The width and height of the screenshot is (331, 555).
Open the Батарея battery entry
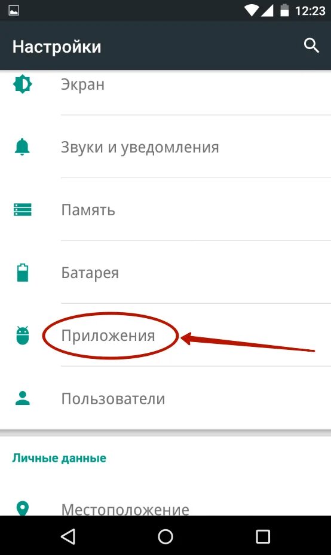click(x=166, y=272)
